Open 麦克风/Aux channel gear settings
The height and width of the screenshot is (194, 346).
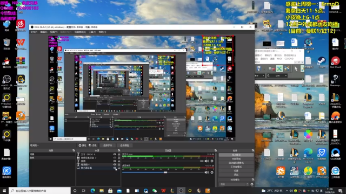click(212, 161)
